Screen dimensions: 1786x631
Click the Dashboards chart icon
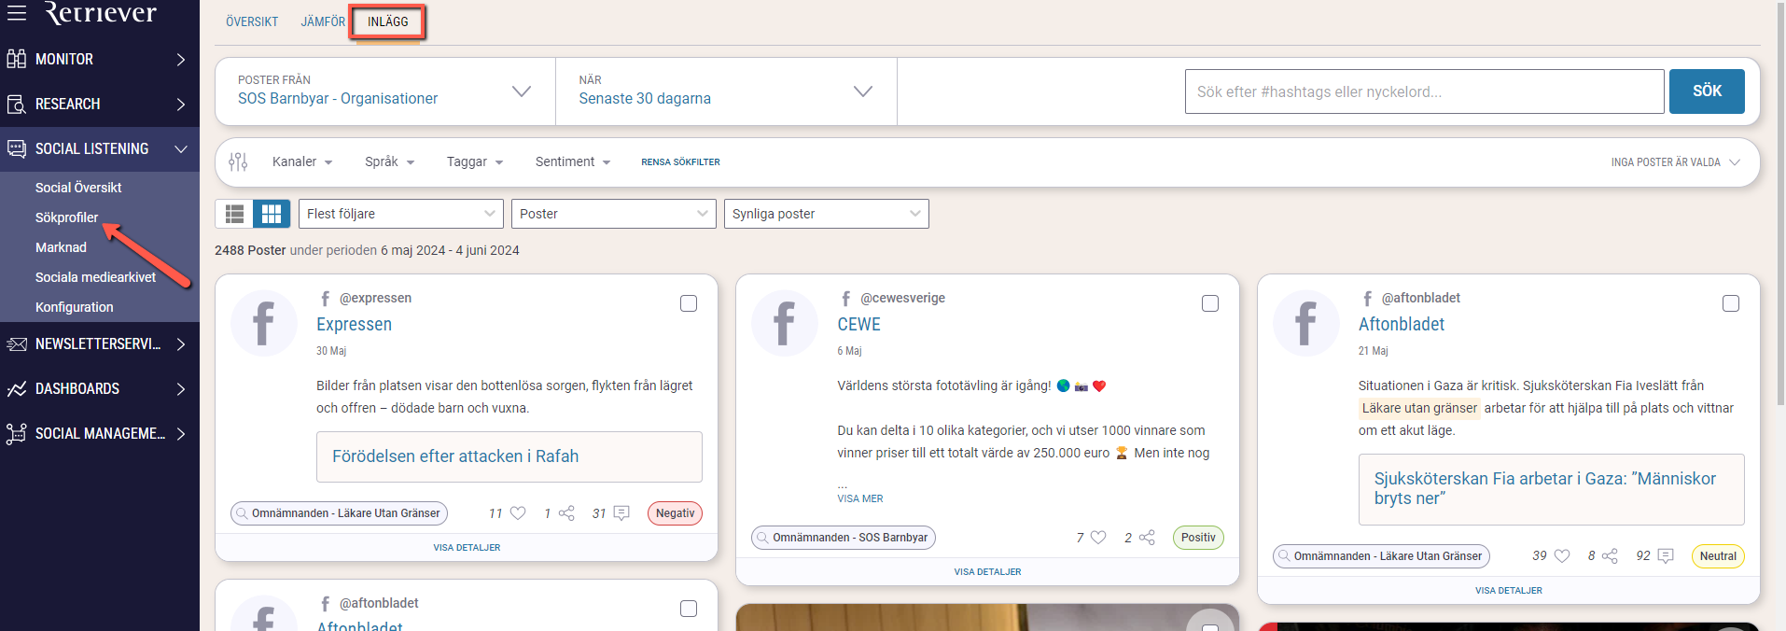(x=17, y=388)
